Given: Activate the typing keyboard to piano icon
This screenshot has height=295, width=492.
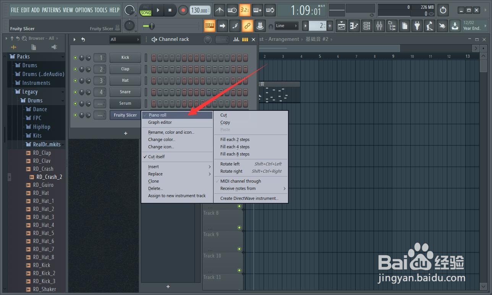Looking at the screenshot, I should coord(257,10).
